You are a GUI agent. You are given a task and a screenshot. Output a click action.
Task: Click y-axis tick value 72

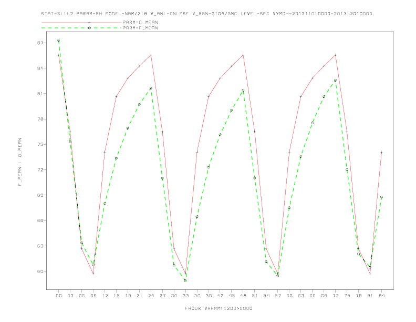click(40, 170)
